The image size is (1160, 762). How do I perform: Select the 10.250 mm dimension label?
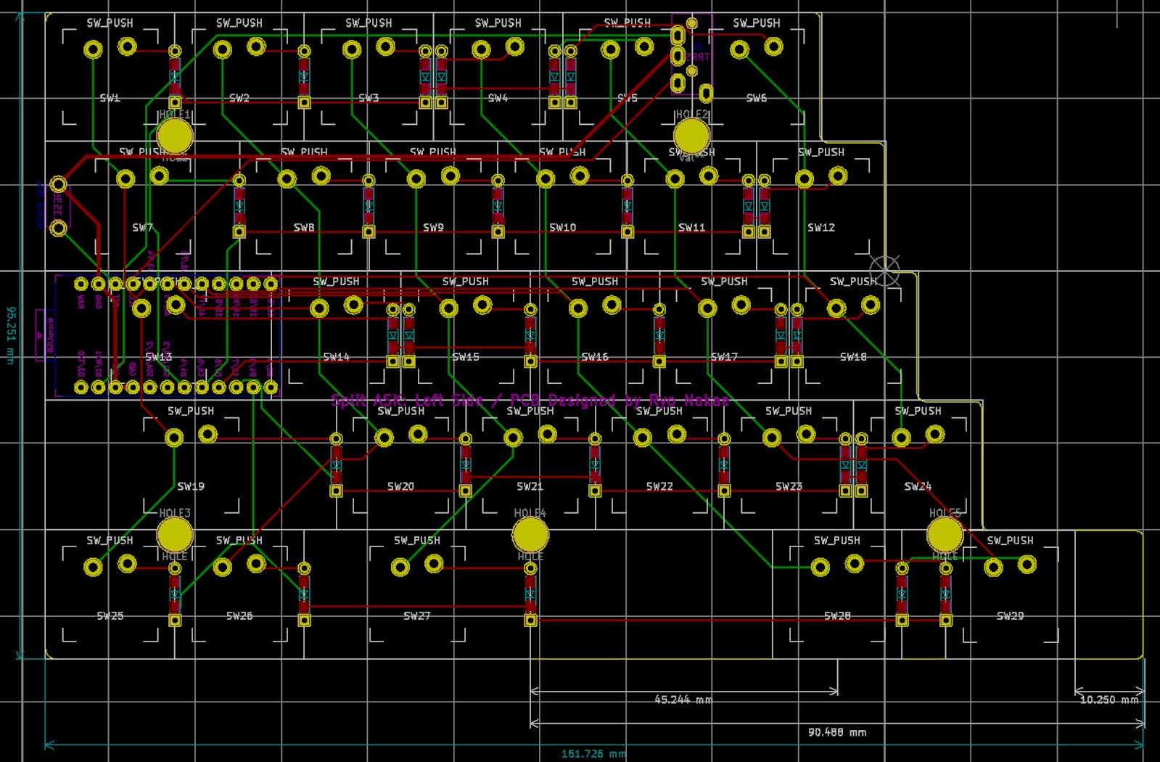tap(1109, 700)
